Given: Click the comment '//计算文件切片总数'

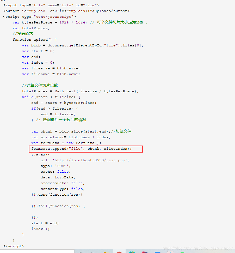Looking at the screenshot, I should pos(40,85).
